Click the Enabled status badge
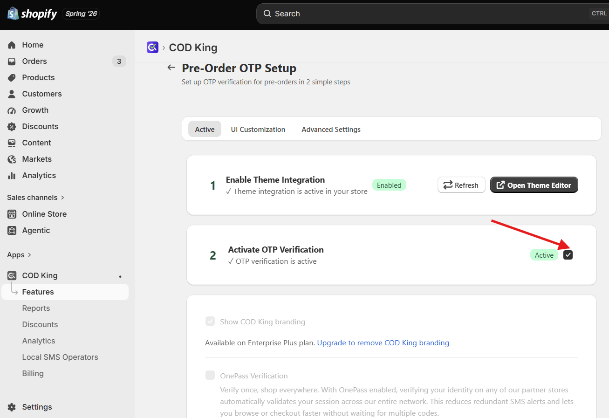The image size is (609, 418). 389,185
